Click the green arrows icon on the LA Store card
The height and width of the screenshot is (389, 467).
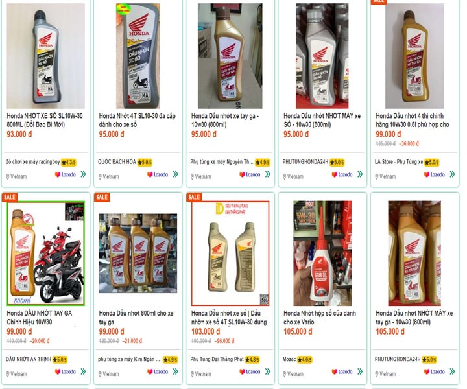pyautogui.click(x=452, y=174)
